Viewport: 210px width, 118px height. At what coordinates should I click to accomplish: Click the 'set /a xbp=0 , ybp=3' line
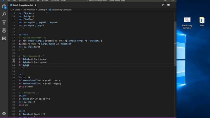point(31,26)
